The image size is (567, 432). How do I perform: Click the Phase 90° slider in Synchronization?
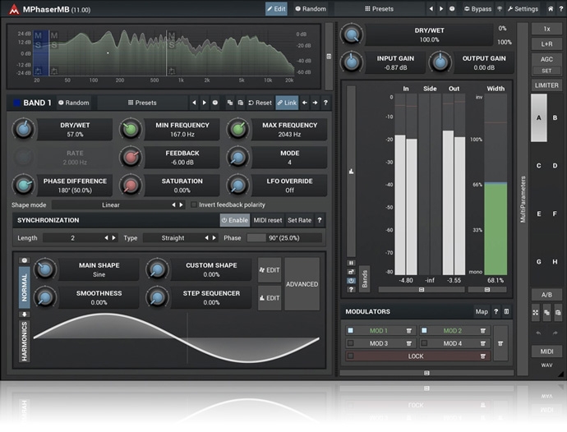[x=282, y=237]
